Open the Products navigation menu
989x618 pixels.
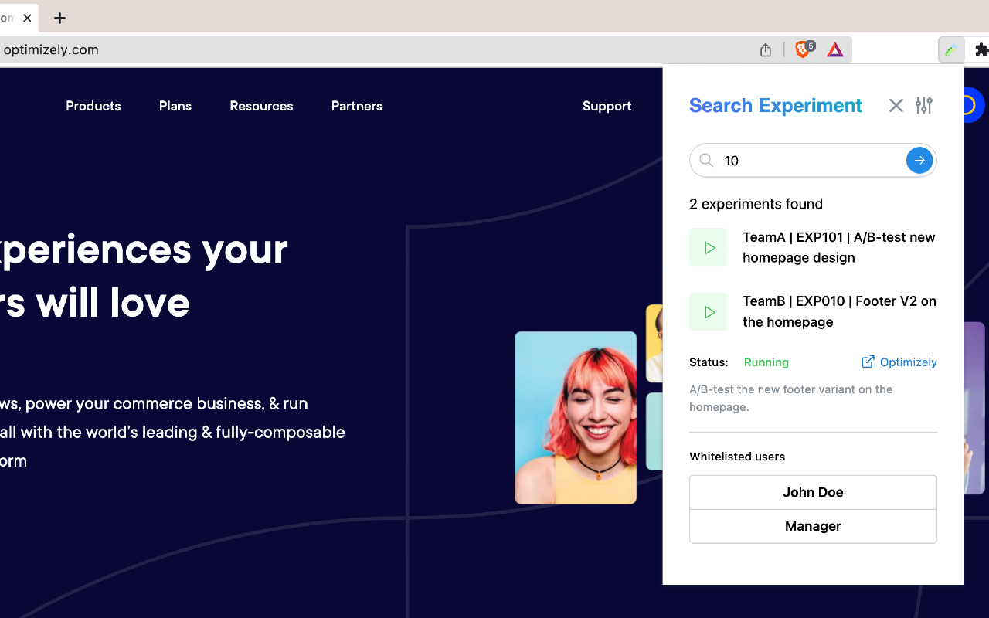tap(93, 106)
